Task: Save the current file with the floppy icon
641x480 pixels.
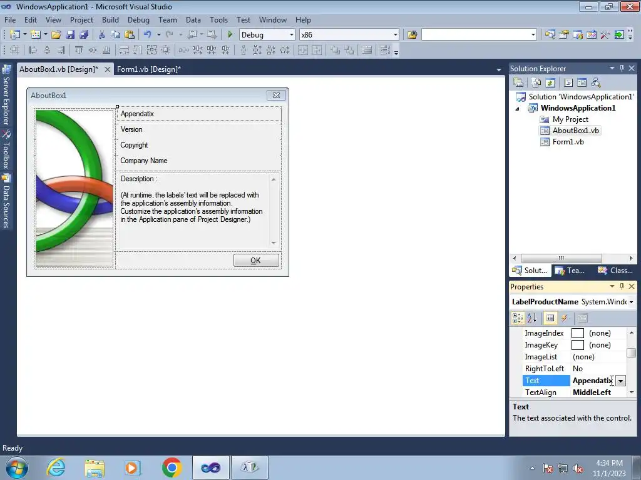Action: click(70, 35)
